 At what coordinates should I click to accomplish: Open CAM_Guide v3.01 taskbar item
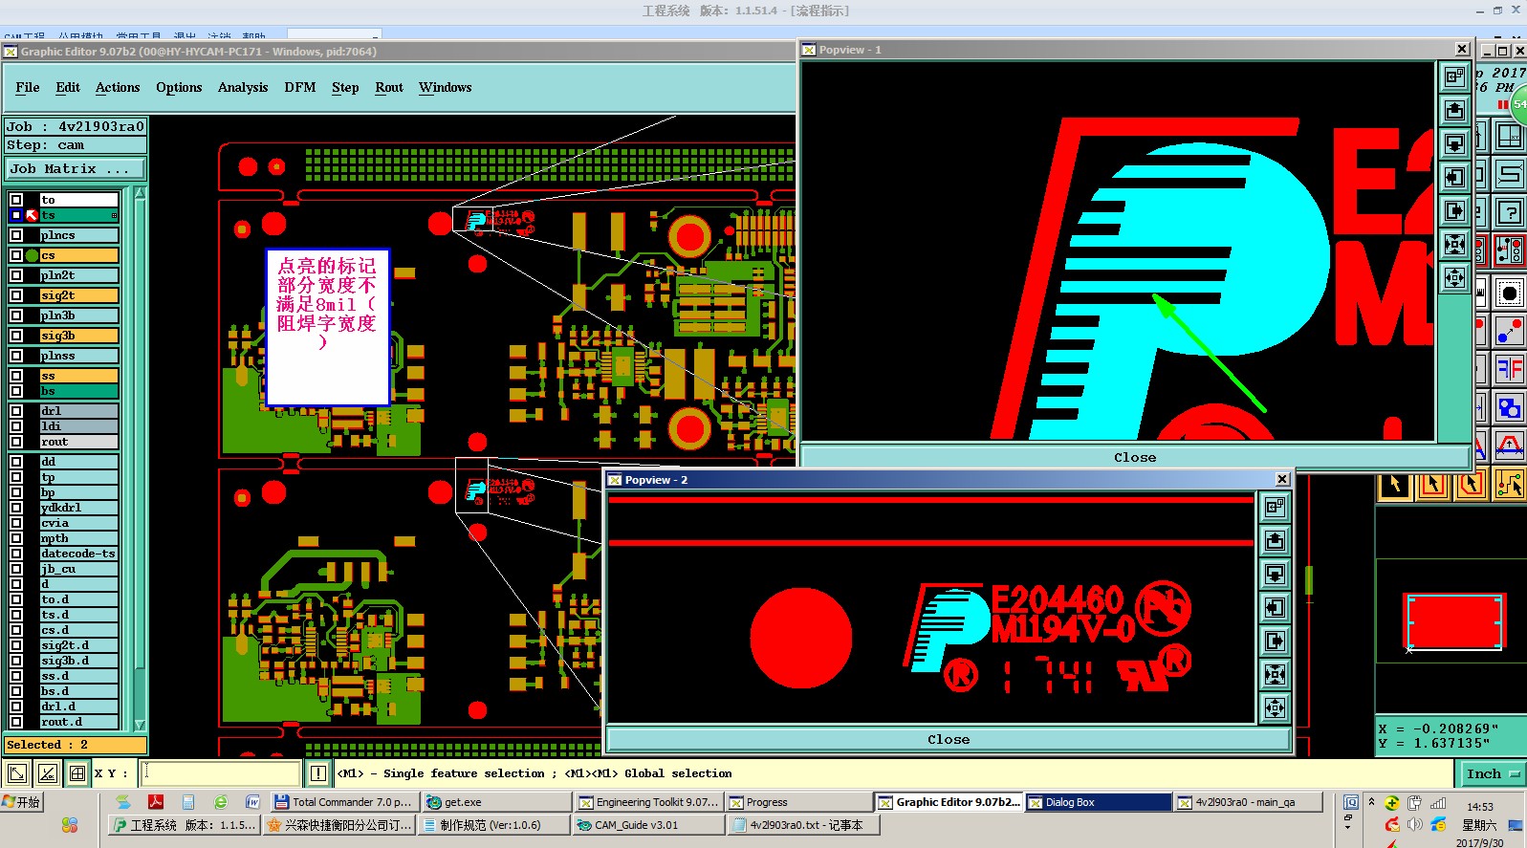point(648,825)
